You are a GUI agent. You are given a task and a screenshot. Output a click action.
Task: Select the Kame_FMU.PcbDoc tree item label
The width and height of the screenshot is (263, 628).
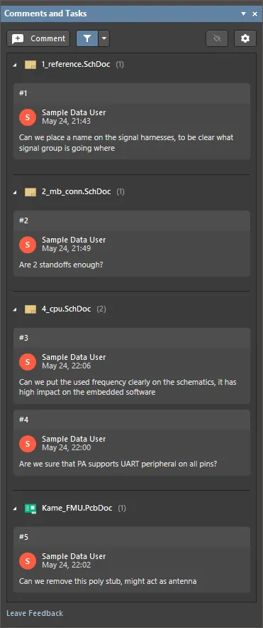tap(77, 509)
